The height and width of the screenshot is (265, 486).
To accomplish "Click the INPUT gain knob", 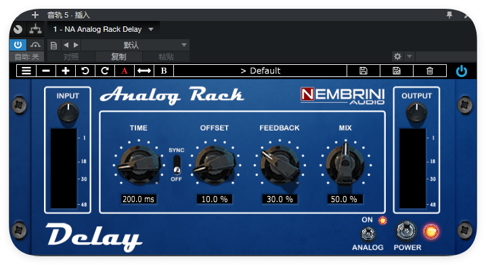I will point(68,112).
